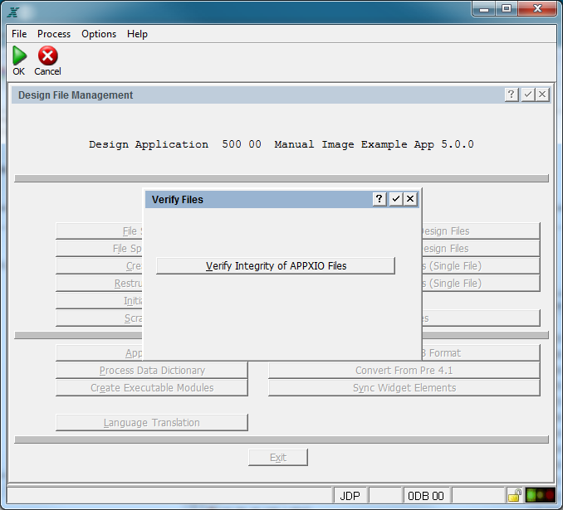Screen dimensions: 563x510
Task: Click Create Executable Modules button
Action: point(152,388)
